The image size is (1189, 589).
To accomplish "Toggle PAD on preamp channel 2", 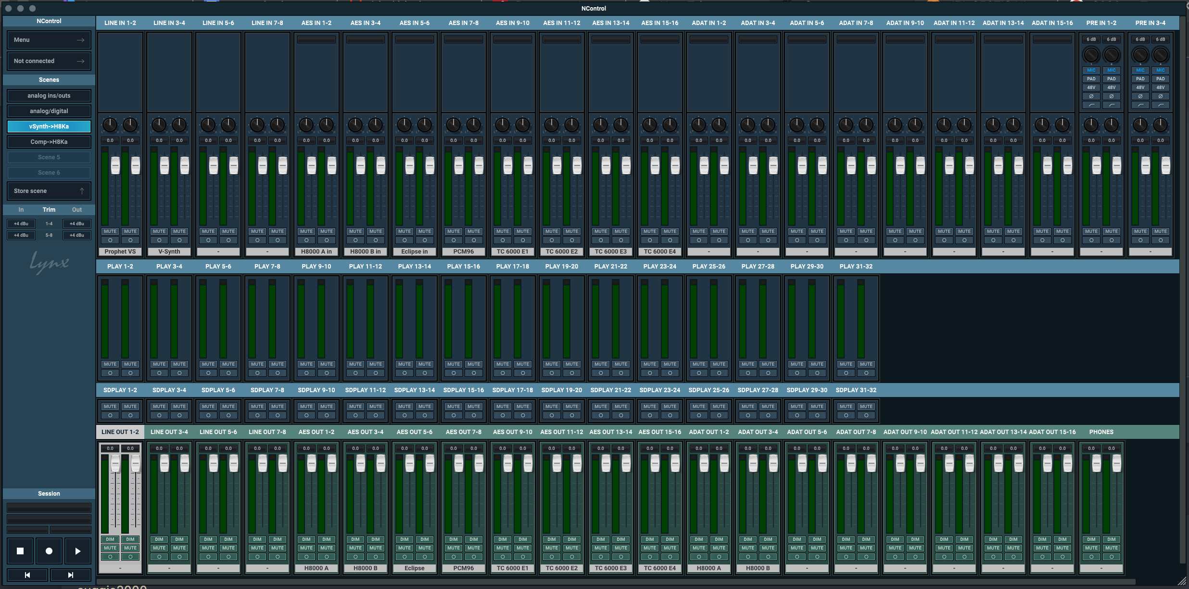I will coord(1112,79).
